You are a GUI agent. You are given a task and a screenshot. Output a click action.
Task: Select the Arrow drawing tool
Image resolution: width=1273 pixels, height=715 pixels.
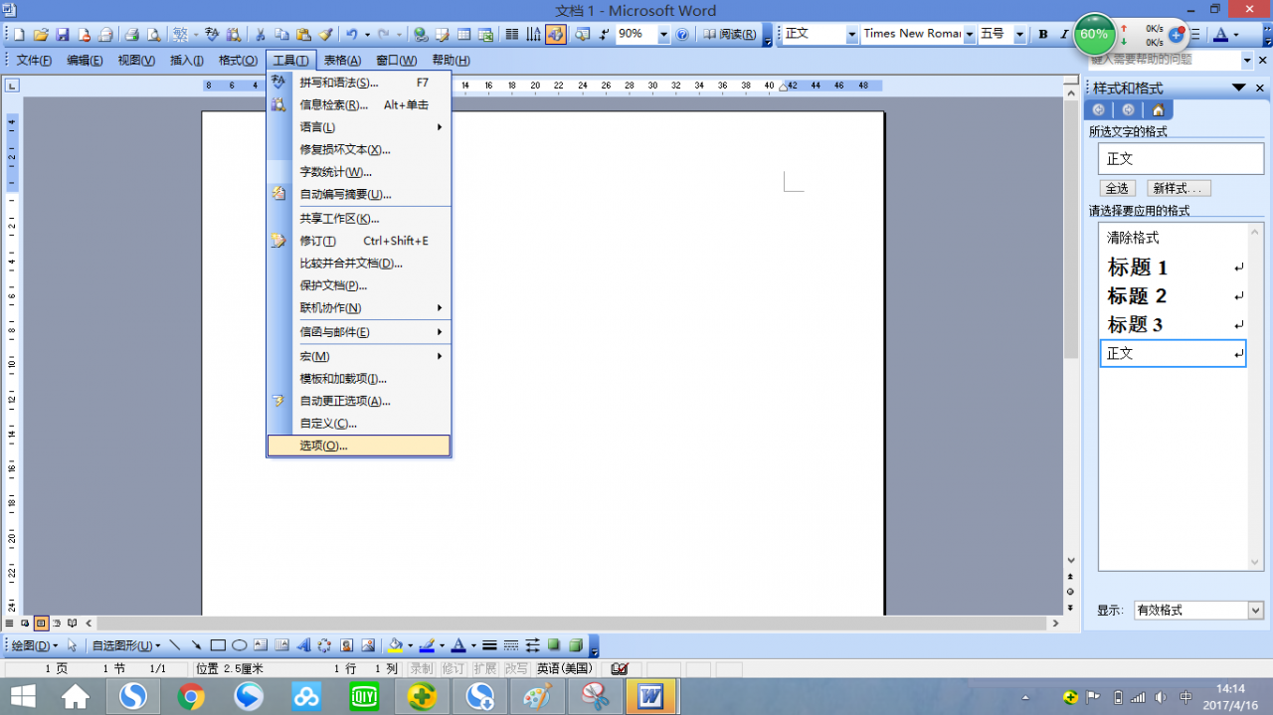(x=197, y=645)
